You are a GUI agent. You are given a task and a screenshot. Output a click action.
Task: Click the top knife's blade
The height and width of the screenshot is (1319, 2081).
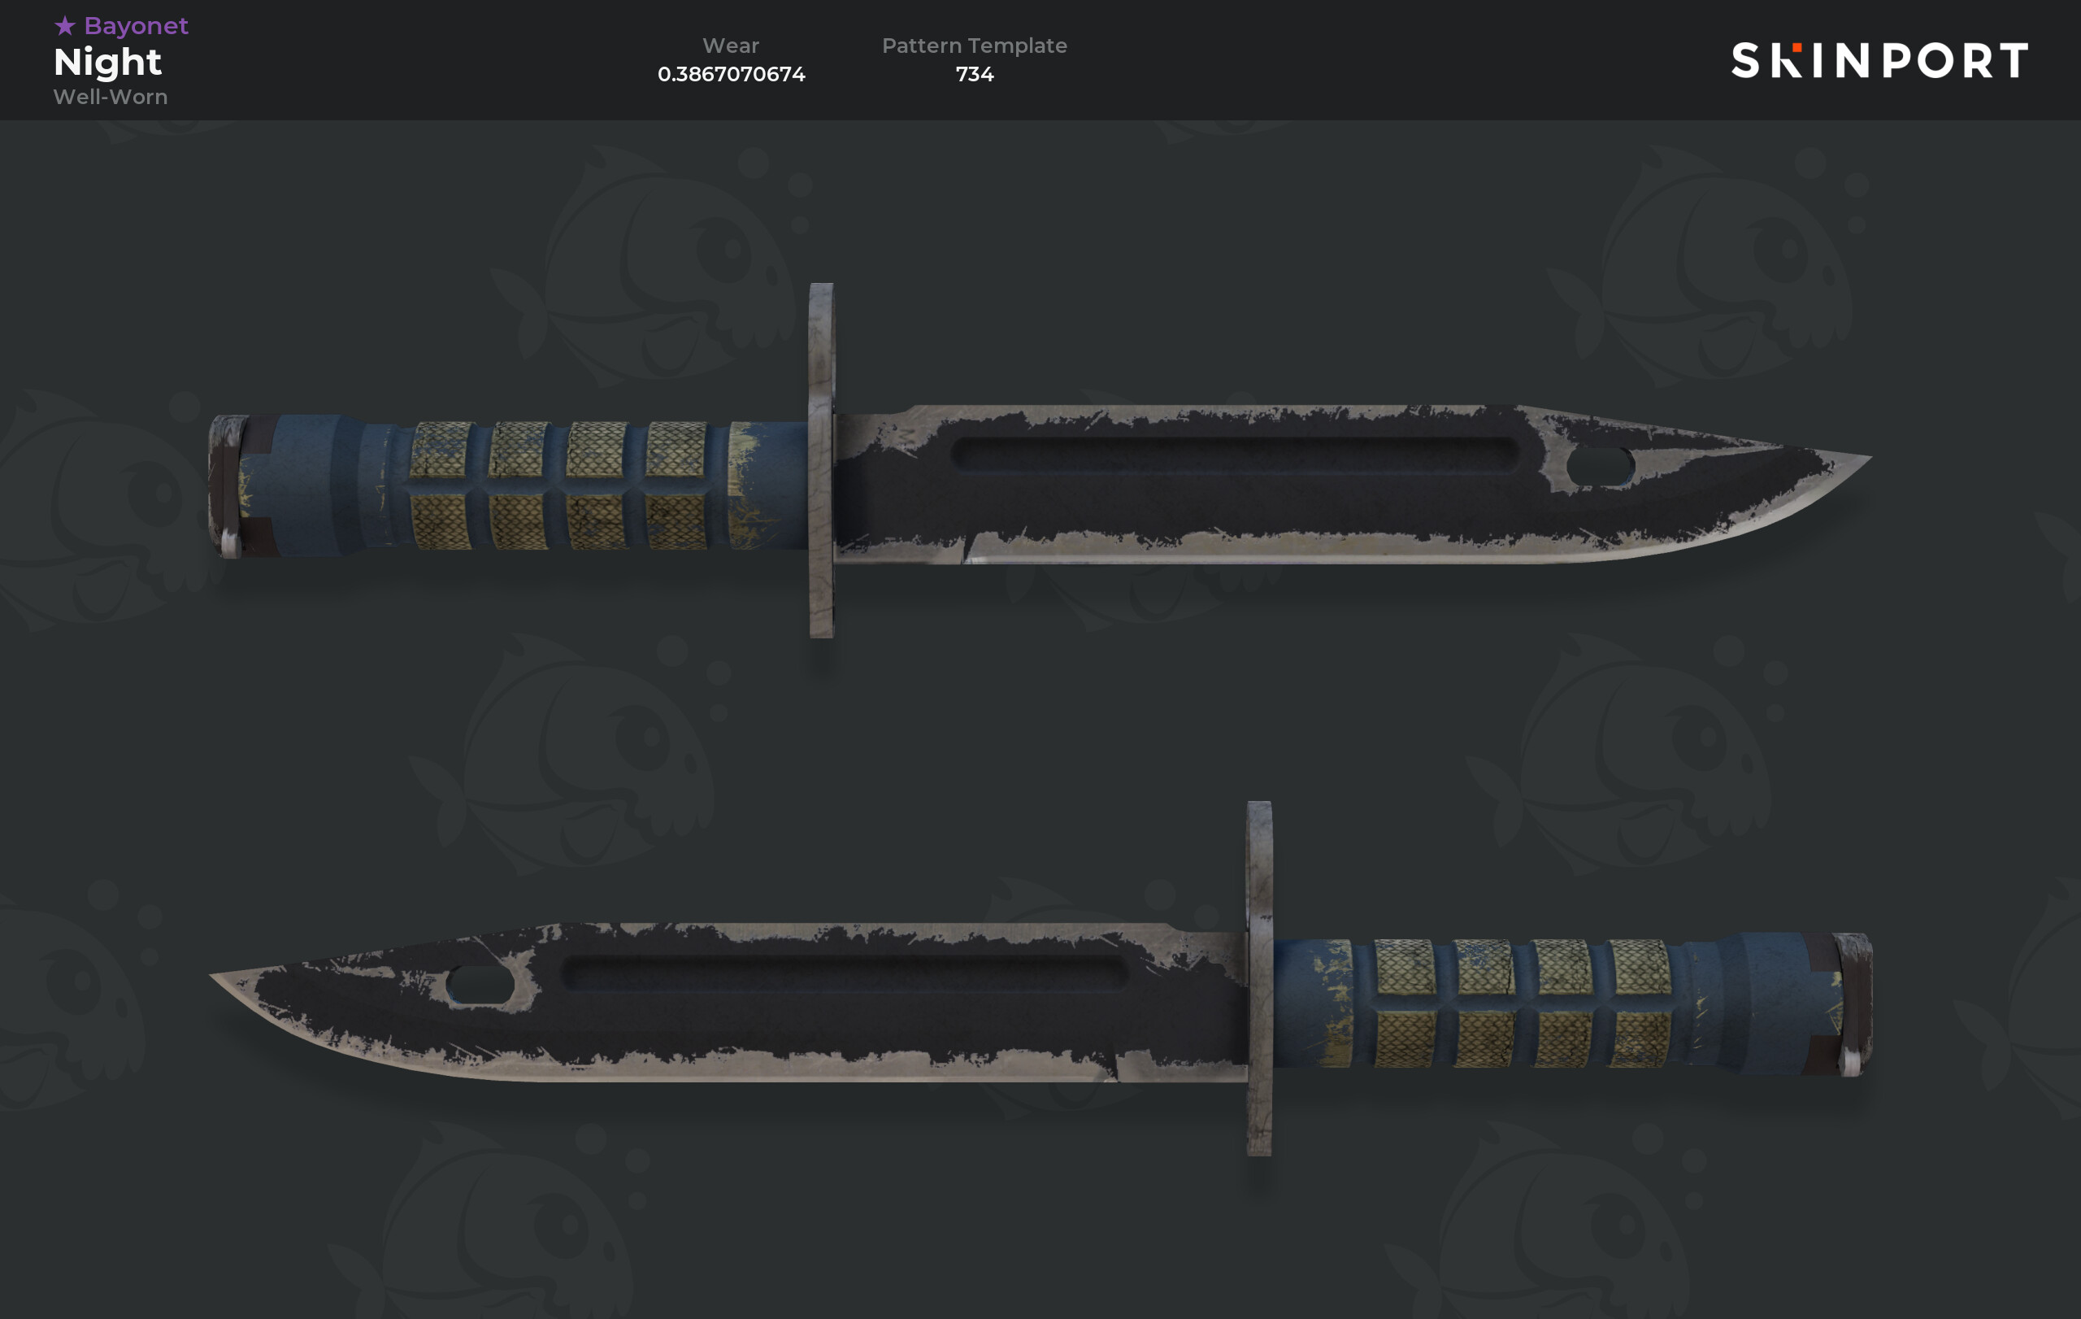(x=1297, y=484)
